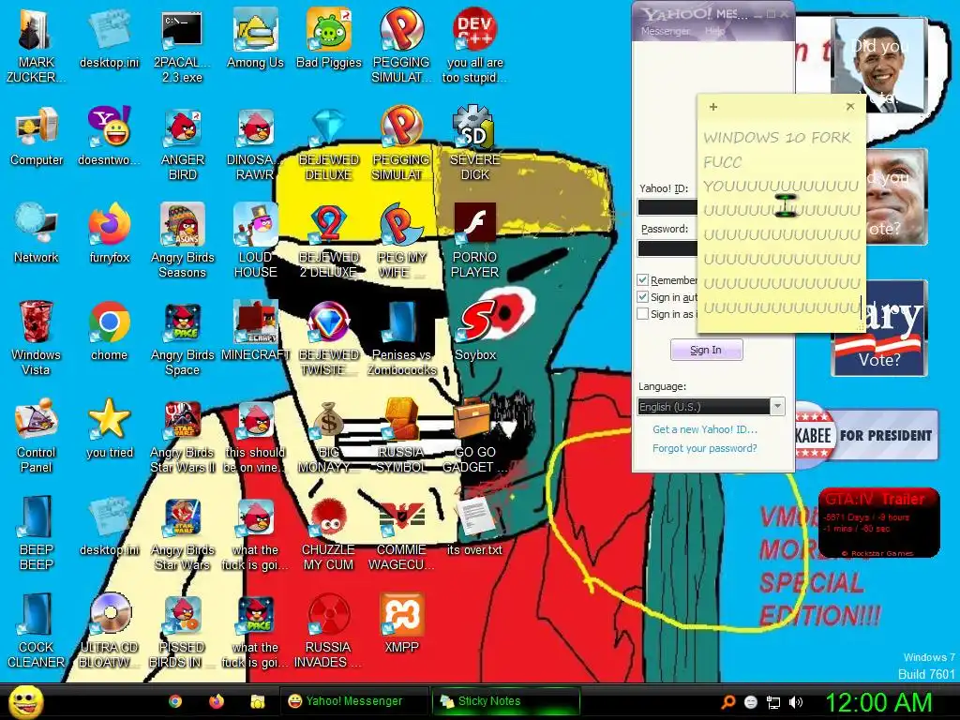Click Get a new Yahoo! ID link
The image size is (960, 720).
pyautogui.click(x=705, y=429)
